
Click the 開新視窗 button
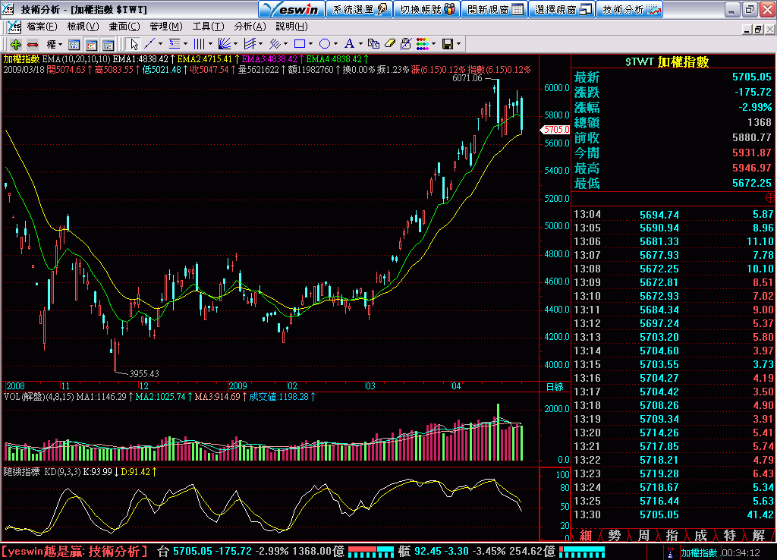click(495, 9)
